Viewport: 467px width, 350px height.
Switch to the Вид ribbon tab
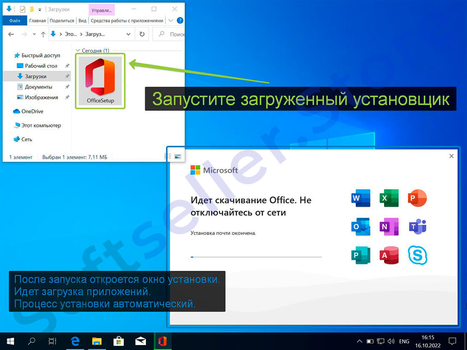(x=83, y=20)
